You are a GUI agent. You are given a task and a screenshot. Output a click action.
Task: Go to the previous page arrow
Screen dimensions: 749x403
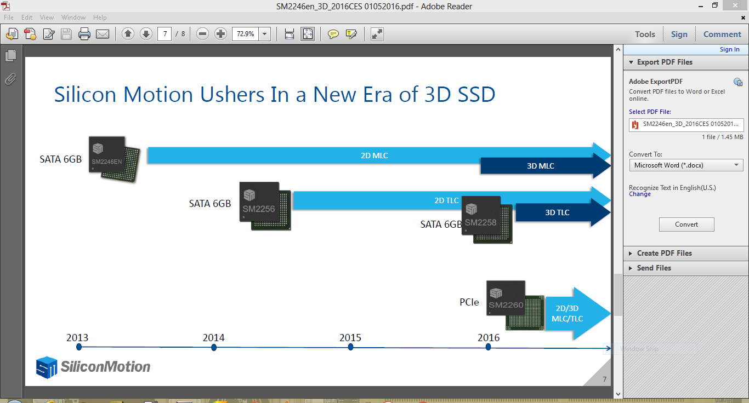click(128, 34)
